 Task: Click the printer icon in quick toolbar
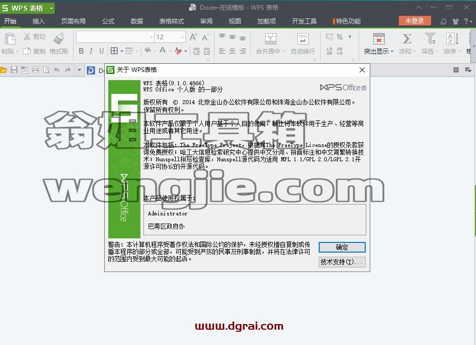[x=36, y=70]
